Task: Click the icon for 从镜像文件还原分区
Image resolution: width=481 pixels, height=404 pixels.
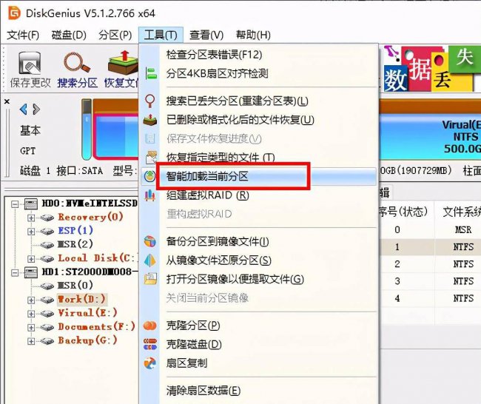Action: [150, 260]
